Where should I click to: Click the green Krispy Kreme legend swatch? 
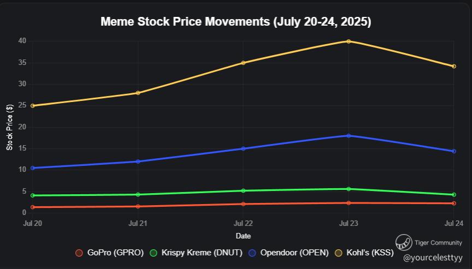(154, 253)
